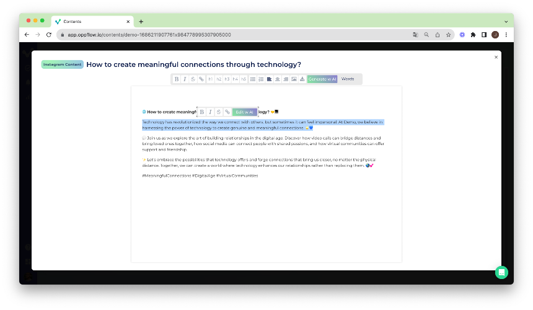Viewport: 533px width, 310px height.
Task: Click the Instagram Content tag
Action: pos(62,64)
